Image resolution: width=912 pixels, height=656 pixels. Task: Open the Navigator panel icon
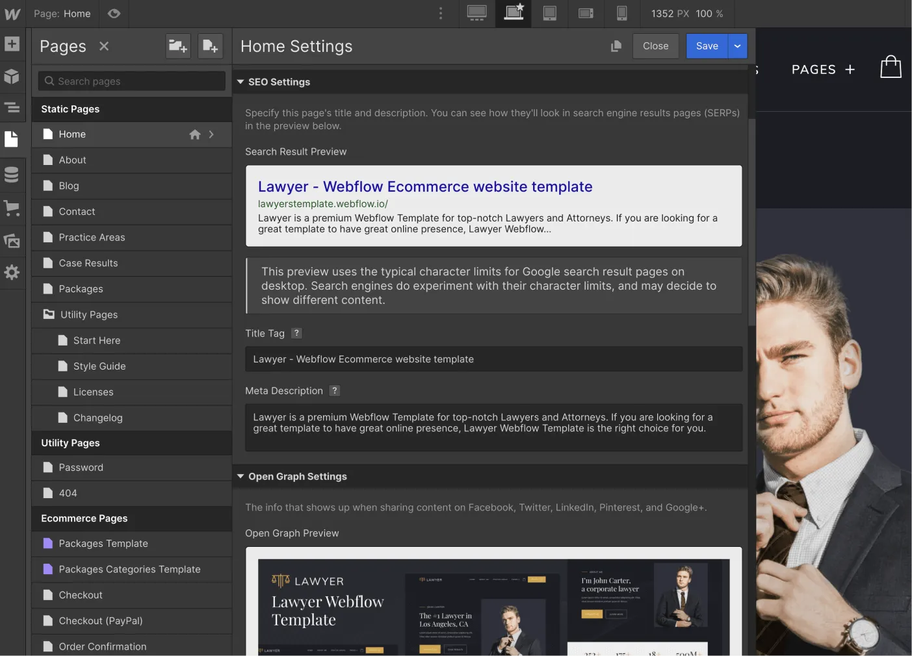pos(12,108)
